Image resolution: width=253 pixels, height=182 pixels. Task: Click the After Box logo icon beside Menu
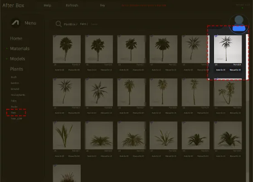pos(15,23)
